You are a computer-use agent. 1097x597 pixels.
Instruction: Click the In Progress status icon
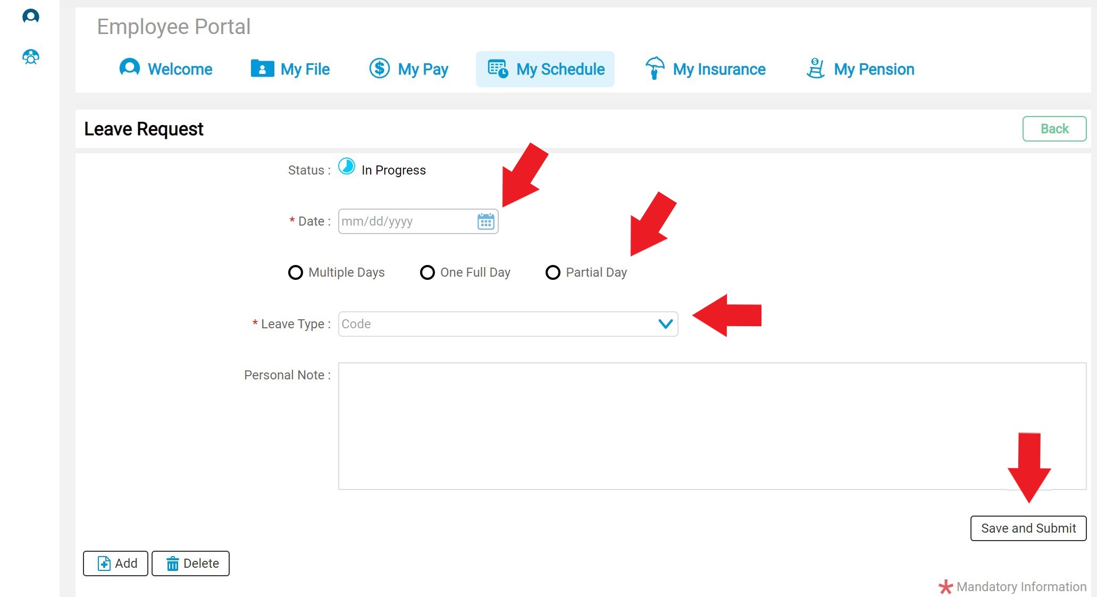pos(347,167)
